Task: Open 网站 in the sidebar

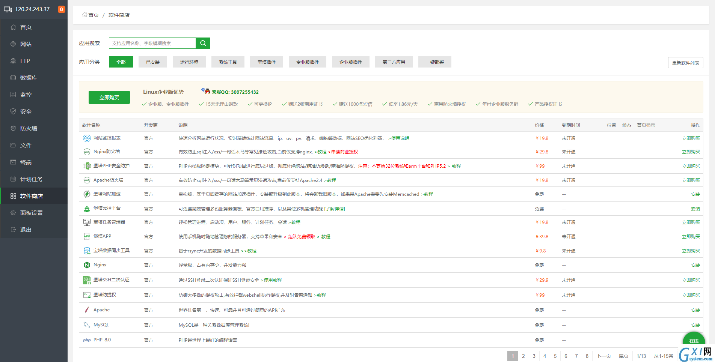Action: (x=34, y=44)
